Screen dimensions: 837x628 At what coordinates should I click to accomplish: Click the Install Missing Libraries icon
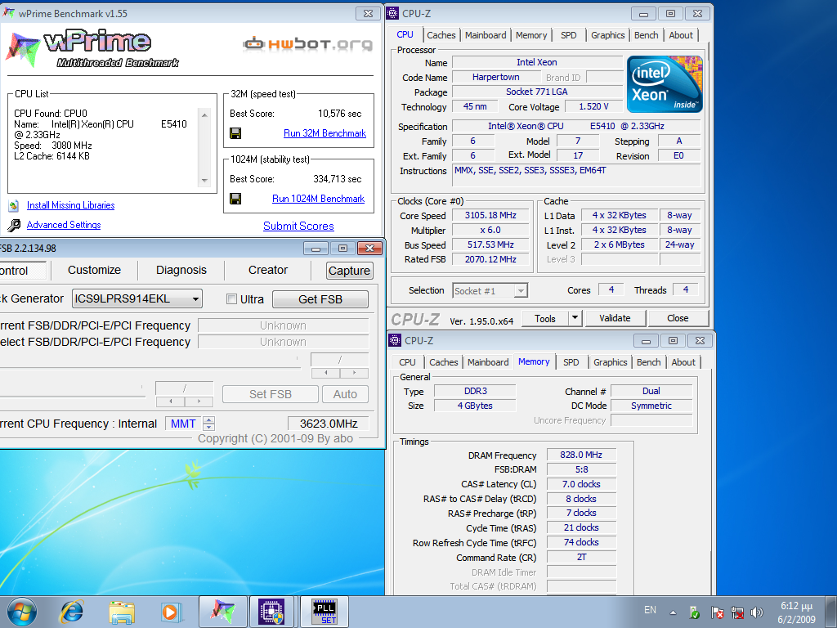14,205
